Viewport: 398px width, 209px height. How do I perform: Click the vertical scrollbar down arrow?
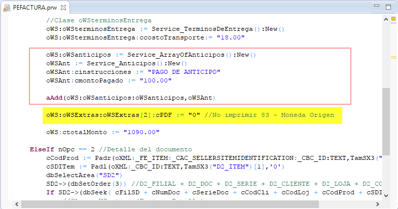point(386,195)
